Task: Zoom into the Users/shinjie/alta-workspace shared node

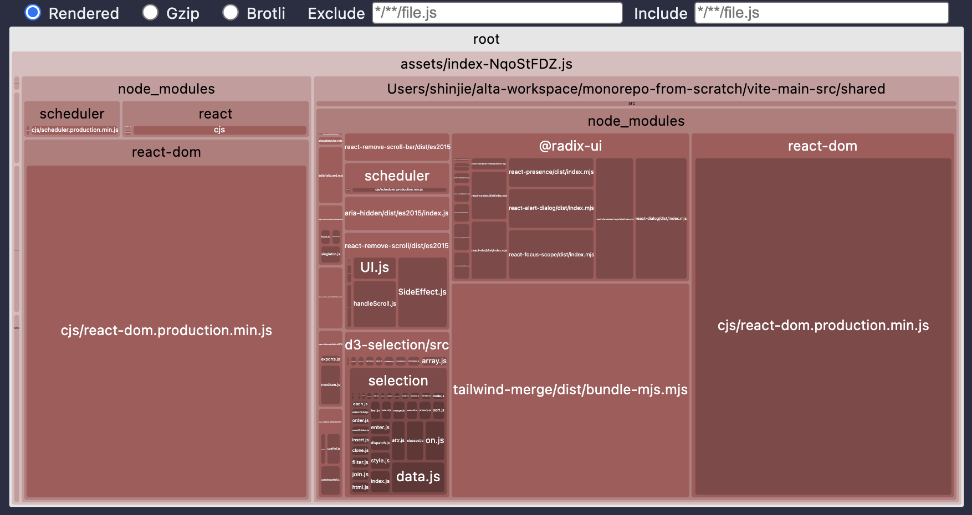Action: coord(636,89)
